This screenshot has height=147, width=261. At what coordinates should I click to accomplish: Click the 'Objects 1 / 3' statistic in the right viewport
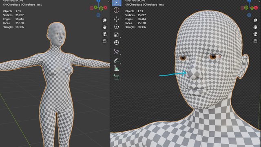click(x=134, y=11)
